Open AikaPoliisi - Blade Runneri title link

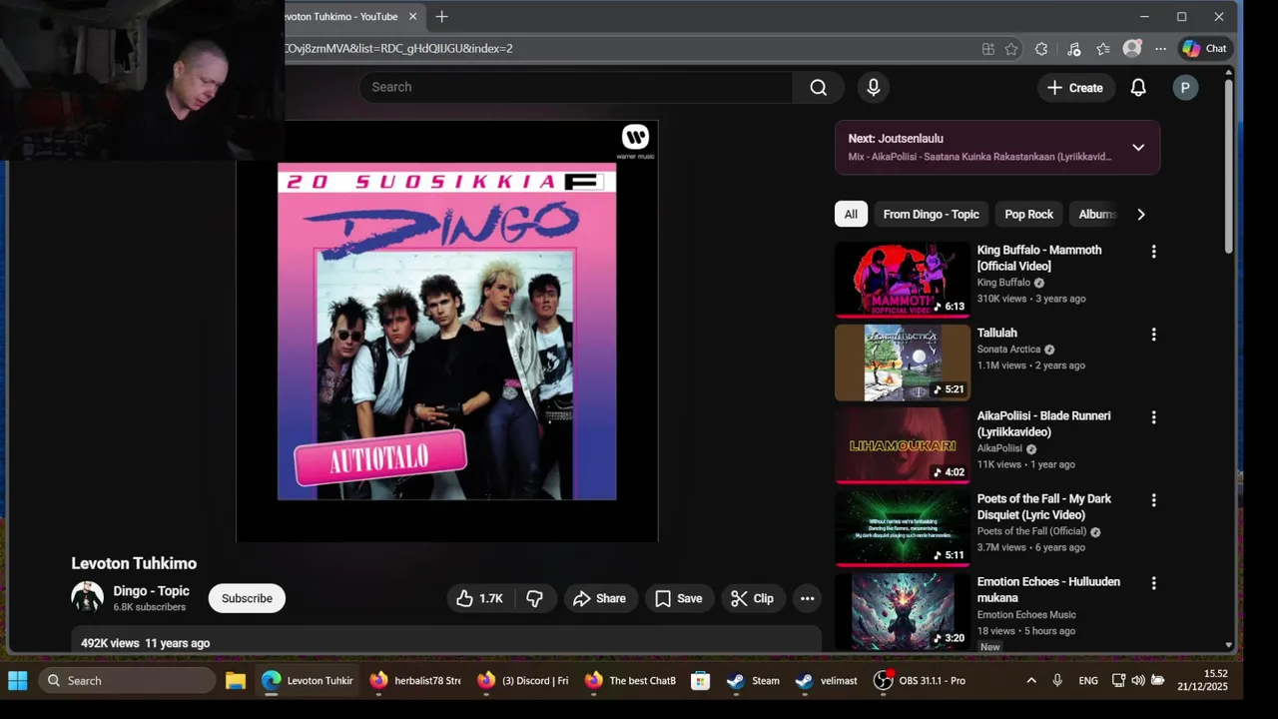click(1043, 423)
